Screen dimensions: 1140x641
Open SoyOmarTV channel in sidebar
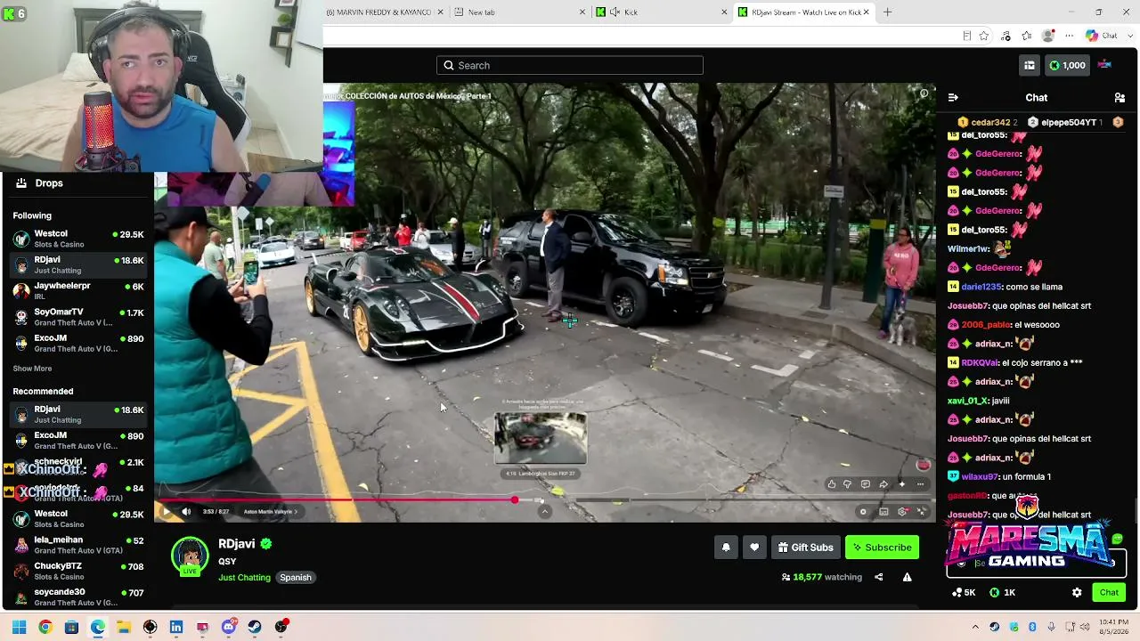(77, 317)
